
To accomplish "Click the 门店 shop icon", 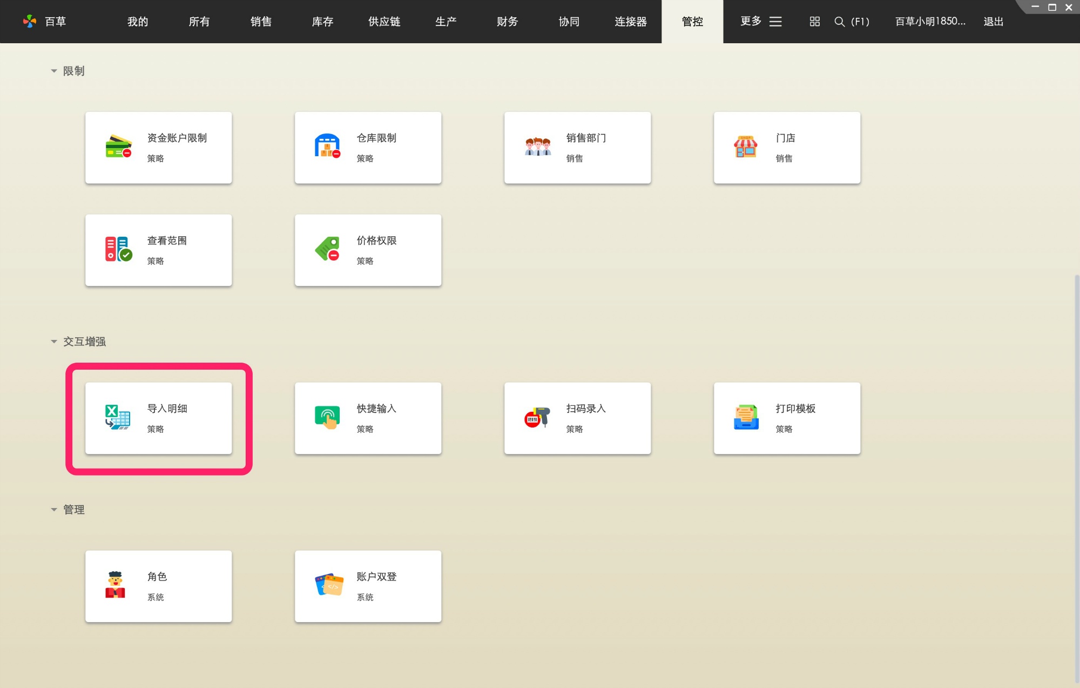I will [746, 147].
